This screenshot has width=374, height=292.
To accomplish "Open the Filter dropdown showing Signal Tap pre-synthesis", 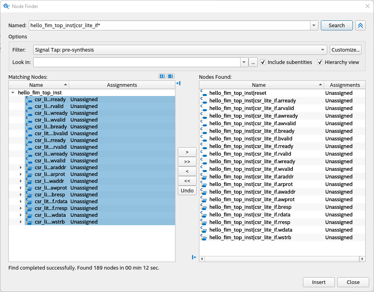I will click(x=323, y=50).
